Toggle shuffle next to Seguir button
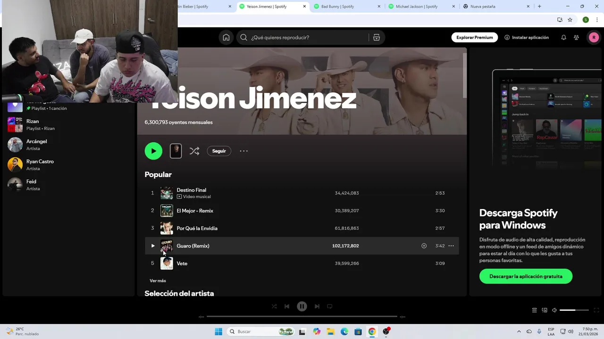The width and height of the screenshot is (604, 339). [194, 151]
